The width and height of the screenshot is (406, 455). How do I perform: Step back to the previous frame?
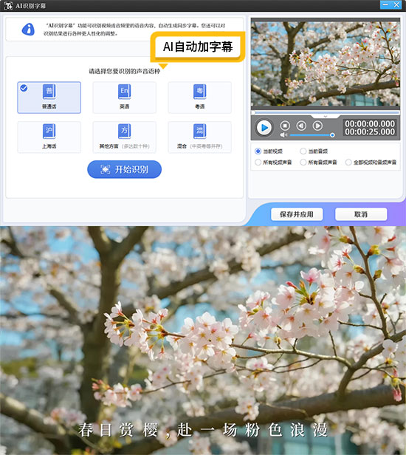pyautogui.click(x=301, y=126)
